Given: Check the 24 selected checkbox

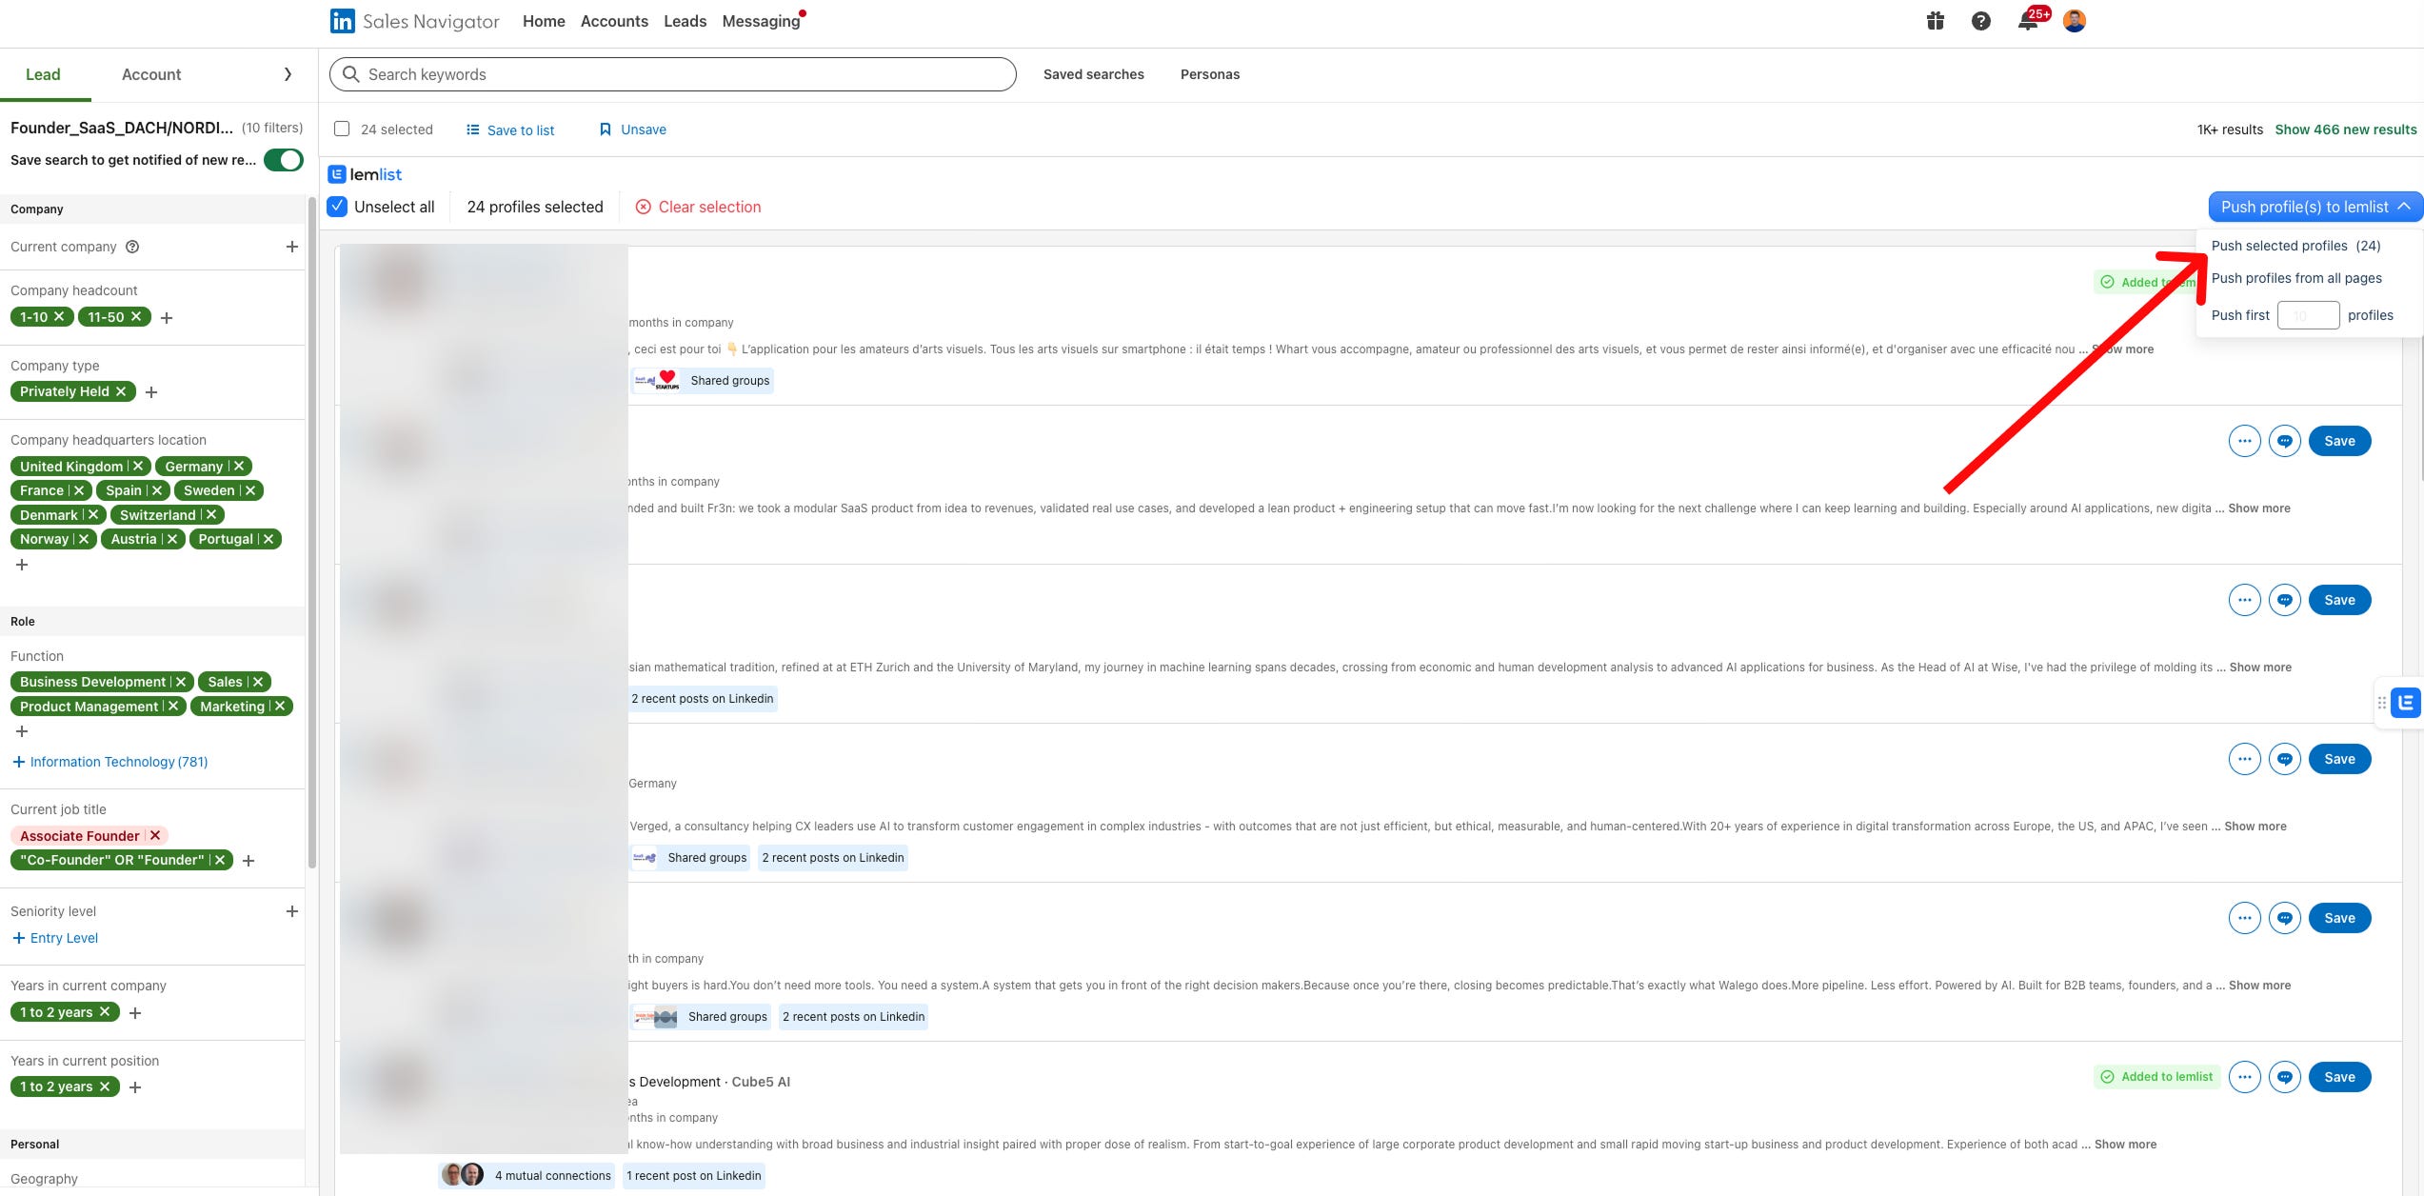Looking at the screenshot, I should click(x=342, y=130).
